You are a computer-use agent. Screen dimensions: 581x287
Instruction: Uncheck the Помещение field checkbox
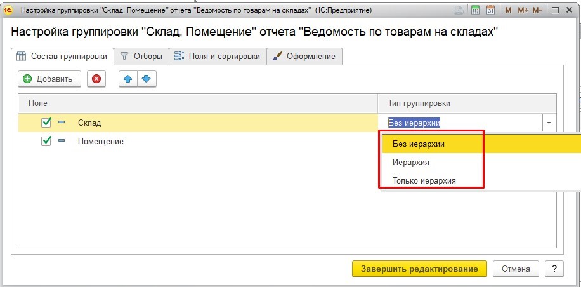[x=46, y=141]
